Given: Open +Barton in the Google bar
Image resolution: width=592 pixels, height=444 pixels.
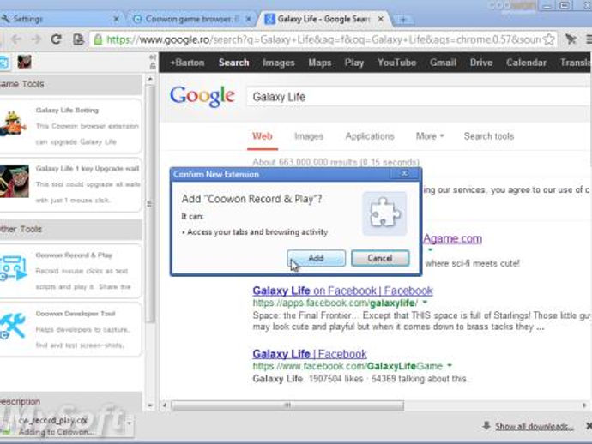Looking at the screenshot, I should (x=187, y=63).
